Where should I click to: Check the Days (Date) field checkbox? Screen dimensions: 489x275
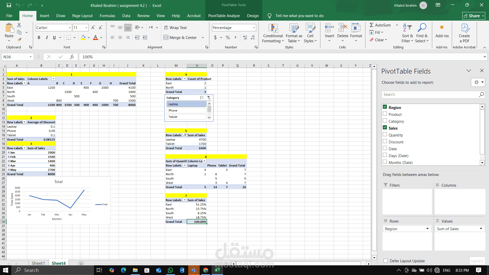coord(385,155)
